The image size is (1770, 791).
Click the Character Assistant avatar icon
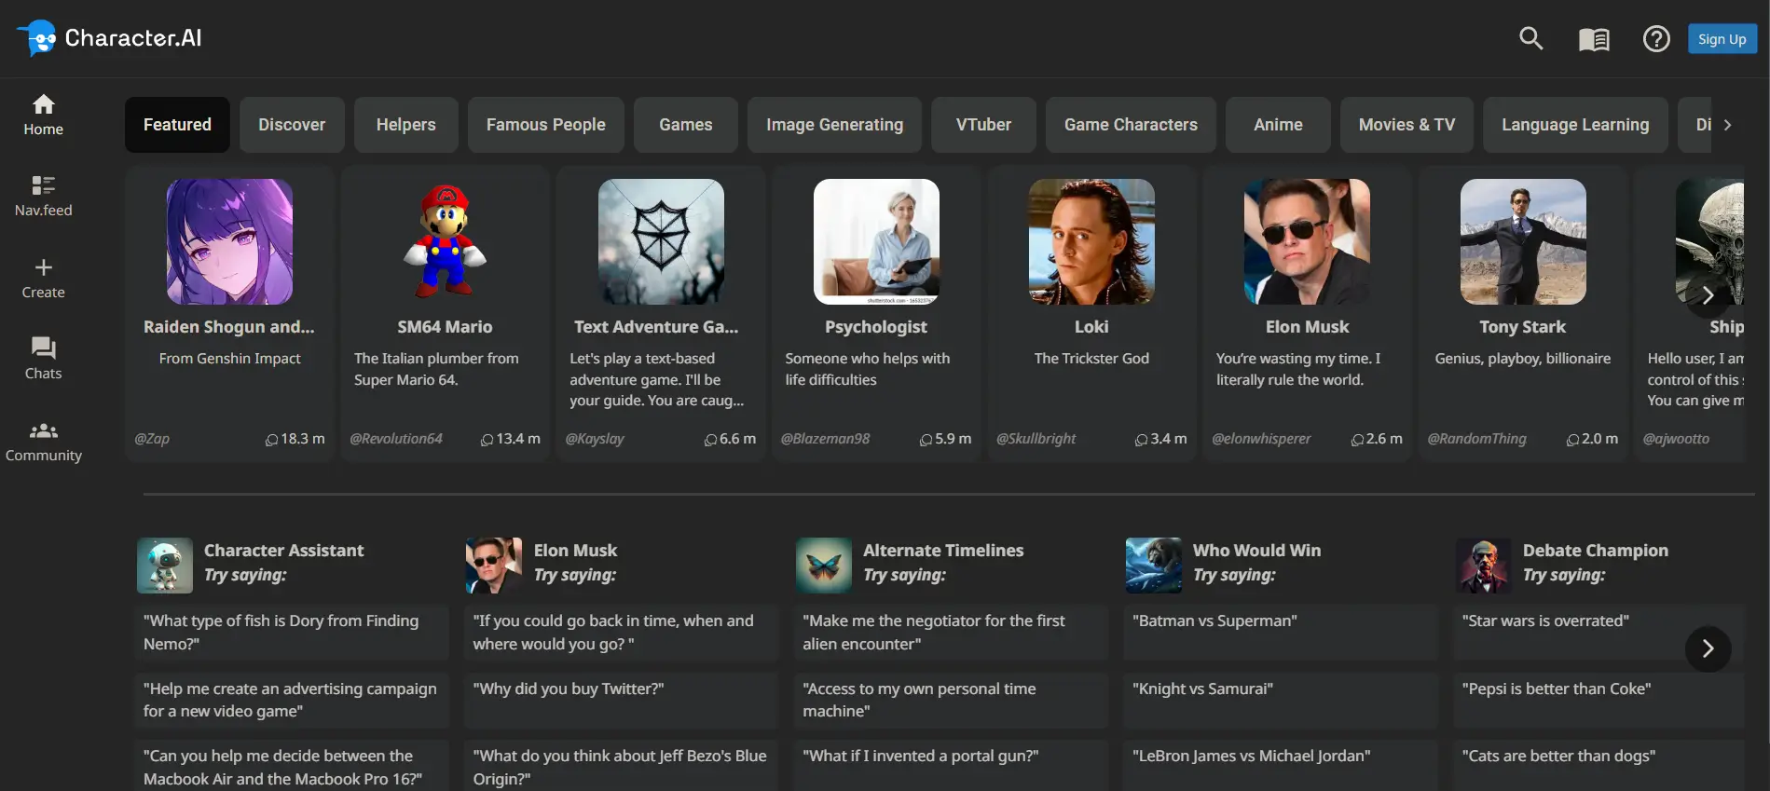tap(165, 566)
